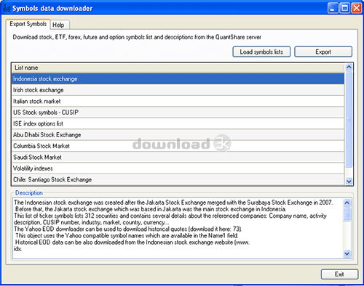The image size is (364, 286).
Task: Click the List name column header
Action: point(178,68)
